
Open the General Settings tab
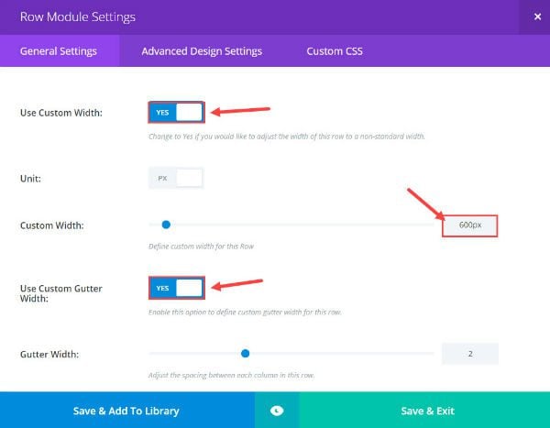59,51
